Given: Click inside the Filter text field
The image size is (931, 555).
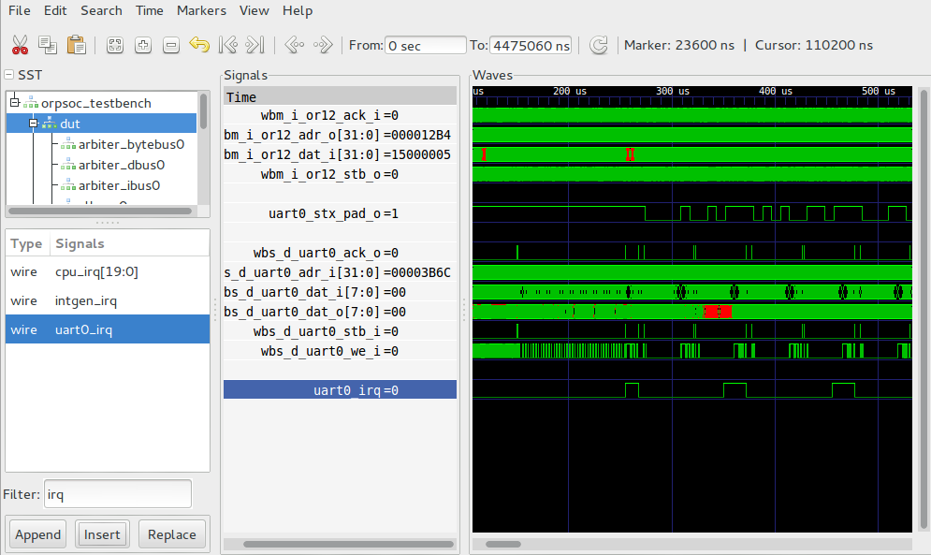Looking at the screenshot, I should tap(117, 493).
